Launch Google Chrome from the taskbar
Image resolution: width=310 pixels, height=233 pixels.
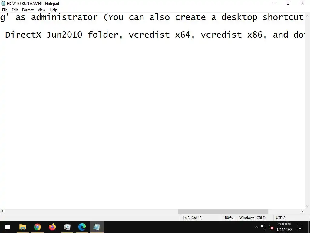pyautogui.click(x=37, y=227)
